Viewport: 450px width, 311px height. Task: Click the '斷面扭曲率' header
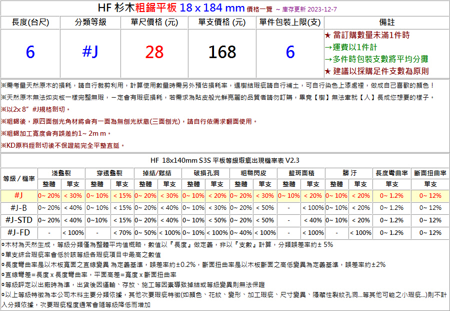(x=430, y=173)
